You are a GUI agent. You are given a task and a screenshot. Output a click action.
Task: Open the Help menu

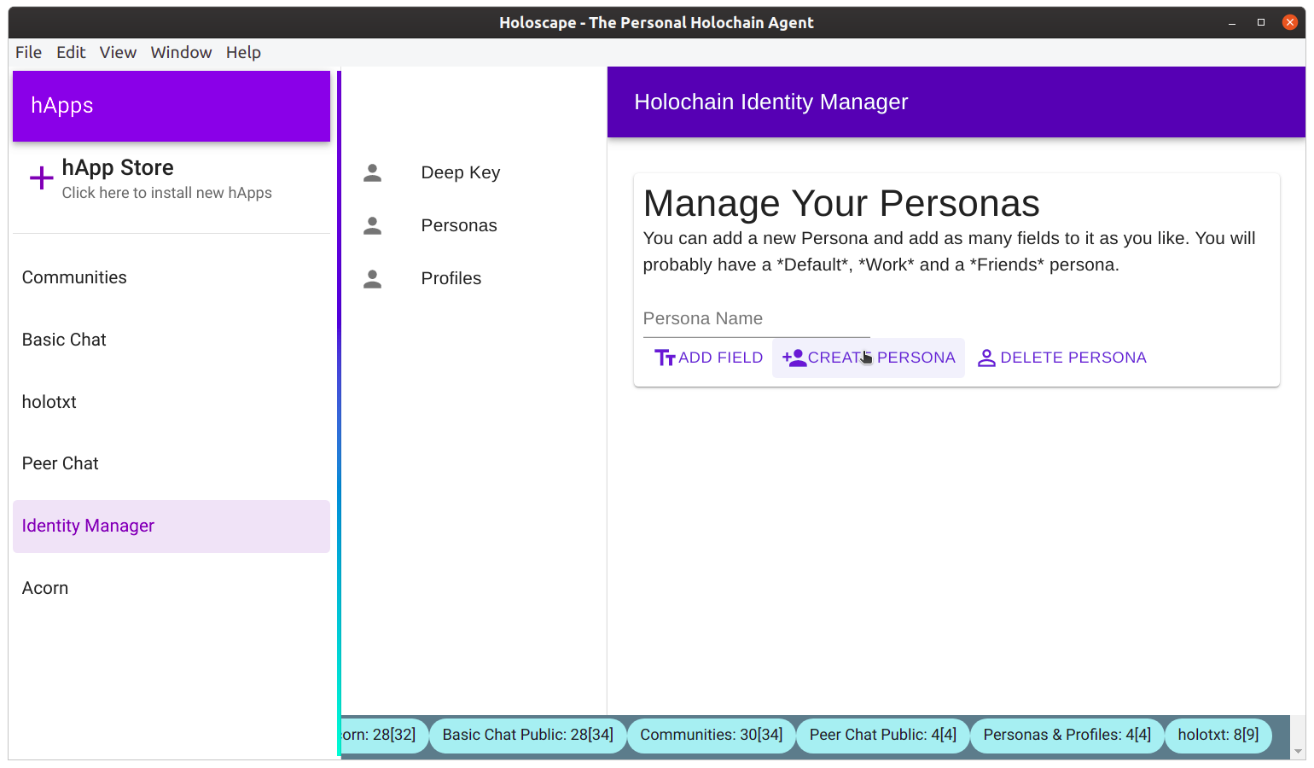[243, 52]
